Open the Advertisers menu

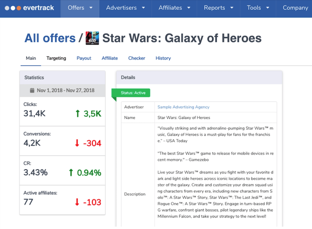point(125,8)
